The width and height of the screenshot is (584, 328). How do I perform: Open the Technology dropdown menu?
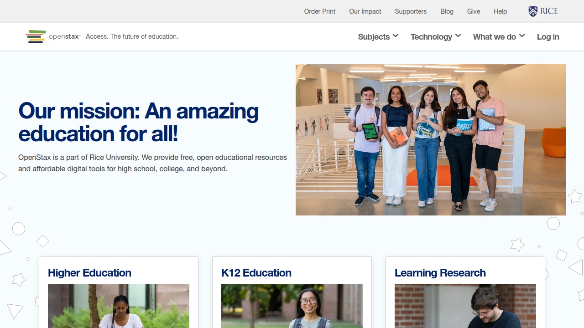pyautogui.click(x=436, y=36)
